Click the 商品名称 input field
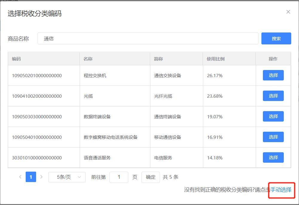 (x=148, y=38)
